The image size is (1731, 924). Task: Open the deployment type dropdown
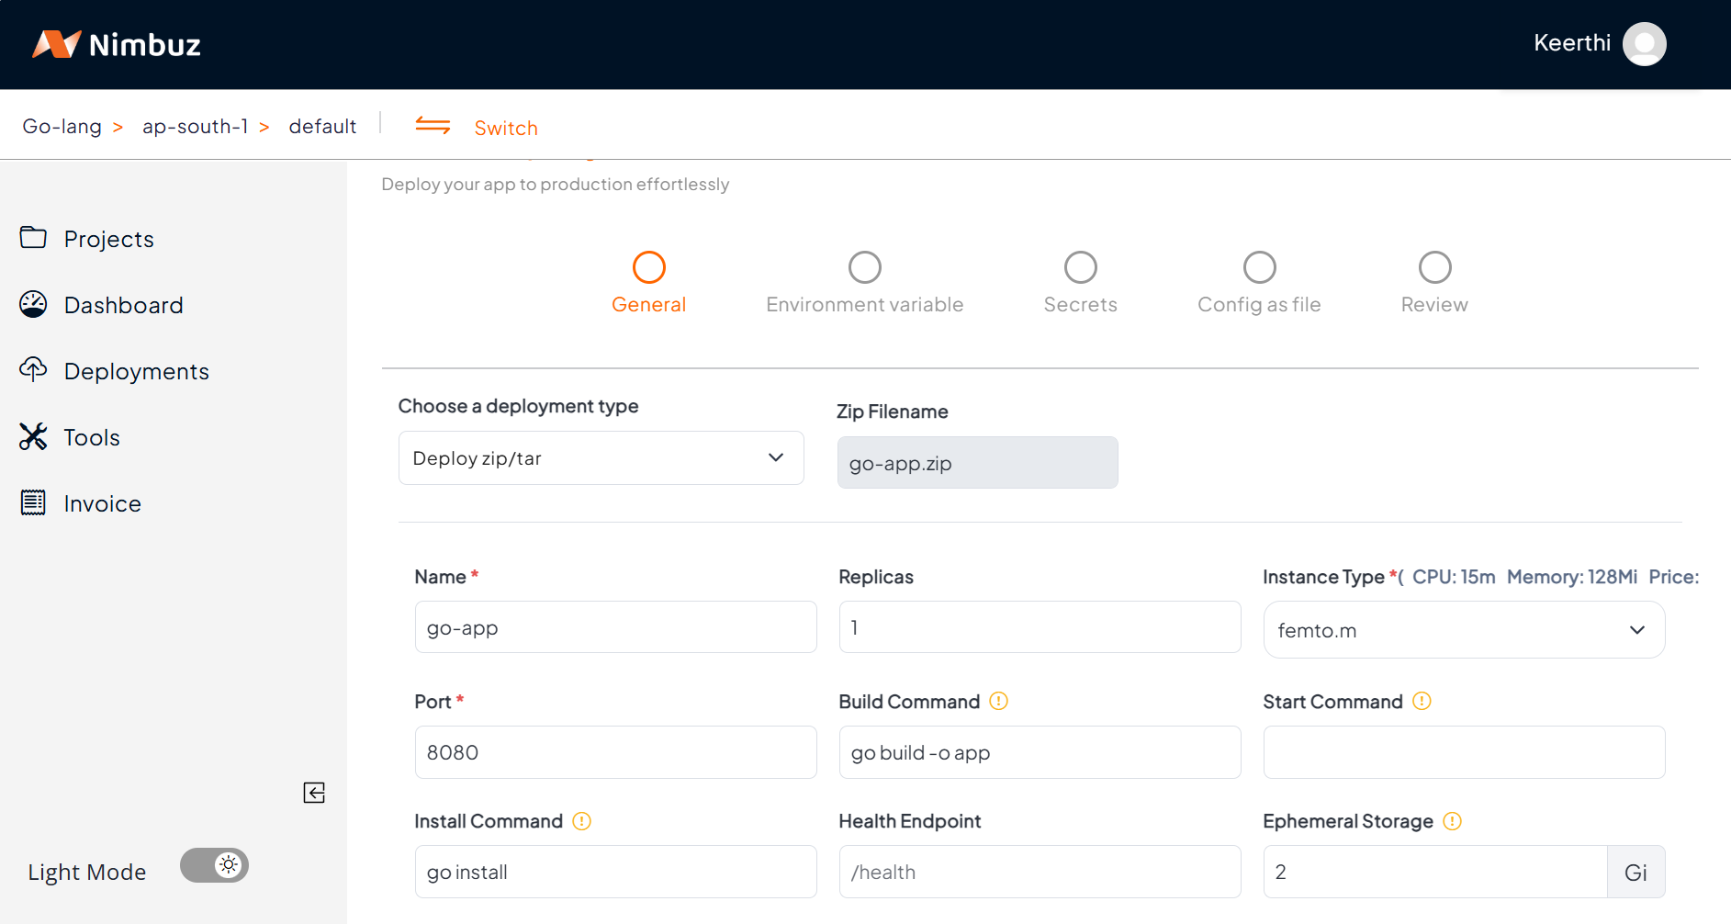pos(601,458)
